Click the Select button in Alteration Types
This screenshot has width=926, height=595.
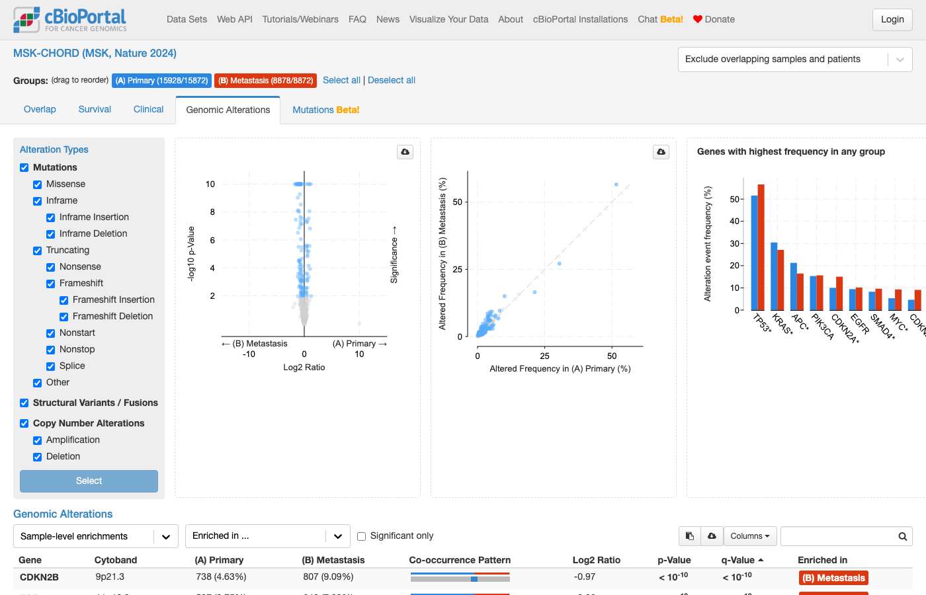coord(89,481)
